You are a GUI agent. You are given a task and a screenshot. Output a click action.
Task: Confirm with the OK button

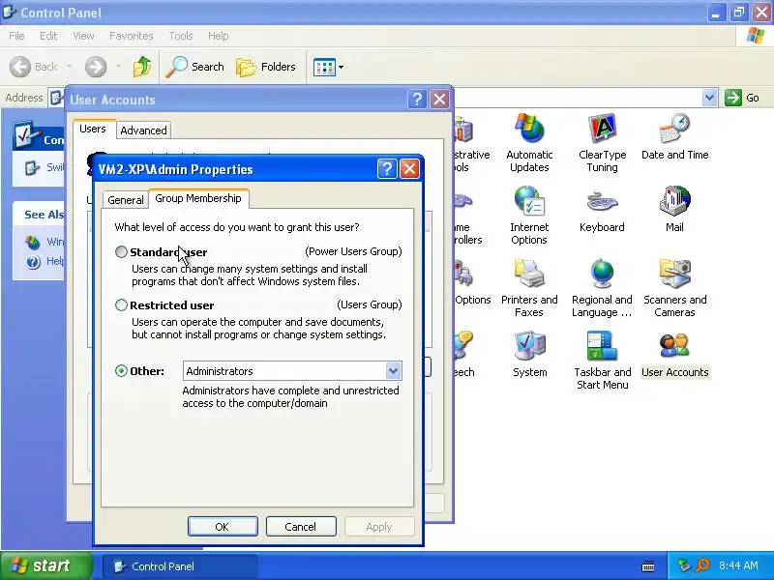coord(223,526)
